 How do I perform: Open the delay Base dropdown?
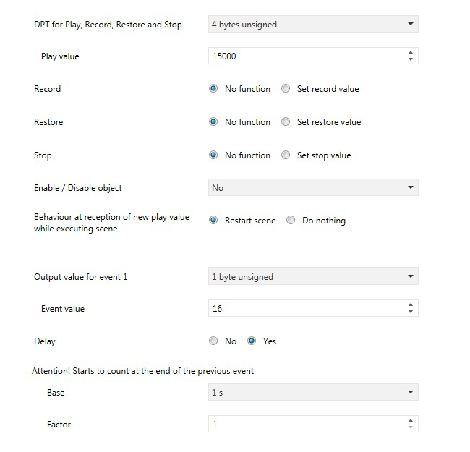coord(312,392)
